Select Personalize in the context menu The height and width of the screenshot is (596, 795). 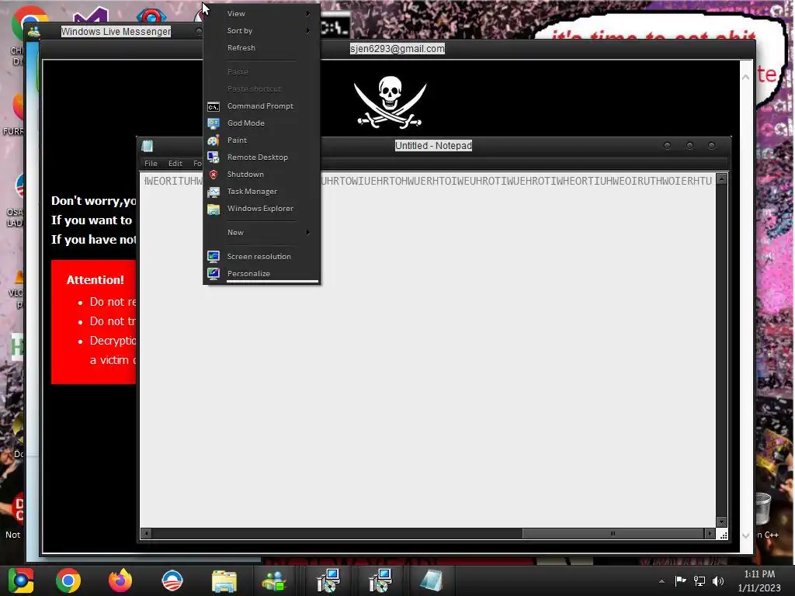coord(248,274)
